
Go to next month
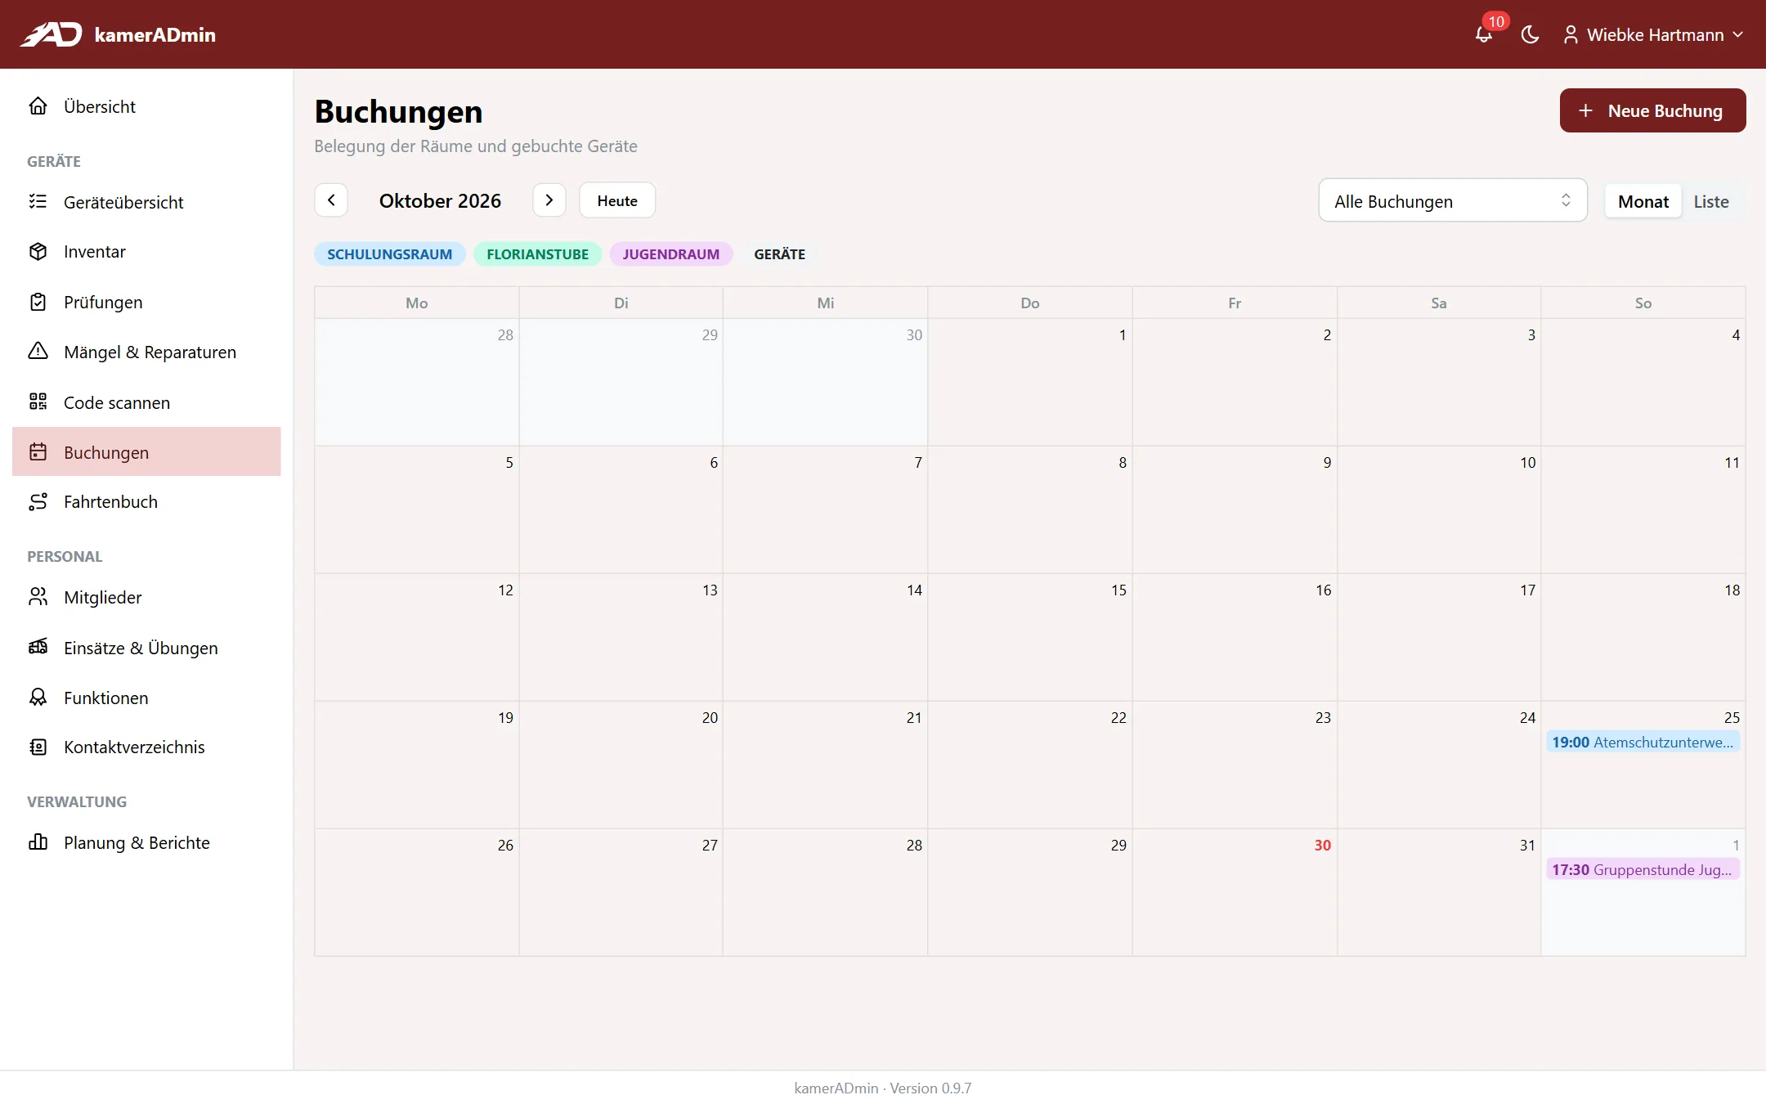pos(549,200)
